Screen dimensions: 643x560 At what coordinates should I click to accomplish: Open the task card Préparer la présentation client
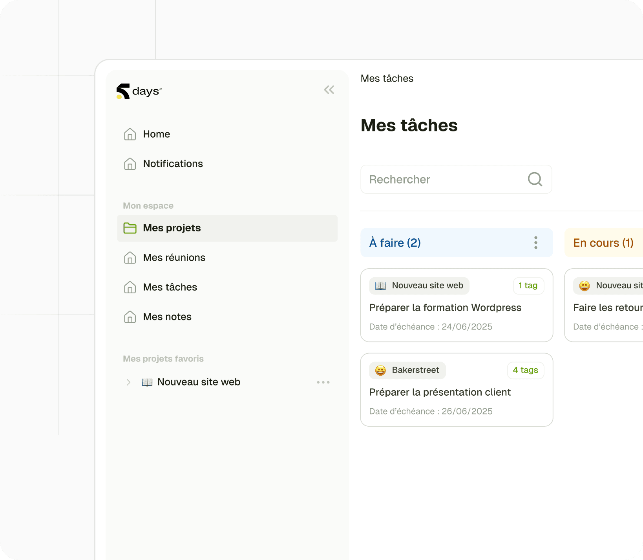440,392
